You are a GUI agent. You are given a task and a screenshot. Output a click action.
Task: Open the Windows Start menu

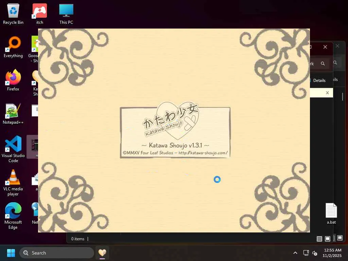pyautogui.click(x=11, y=253)
